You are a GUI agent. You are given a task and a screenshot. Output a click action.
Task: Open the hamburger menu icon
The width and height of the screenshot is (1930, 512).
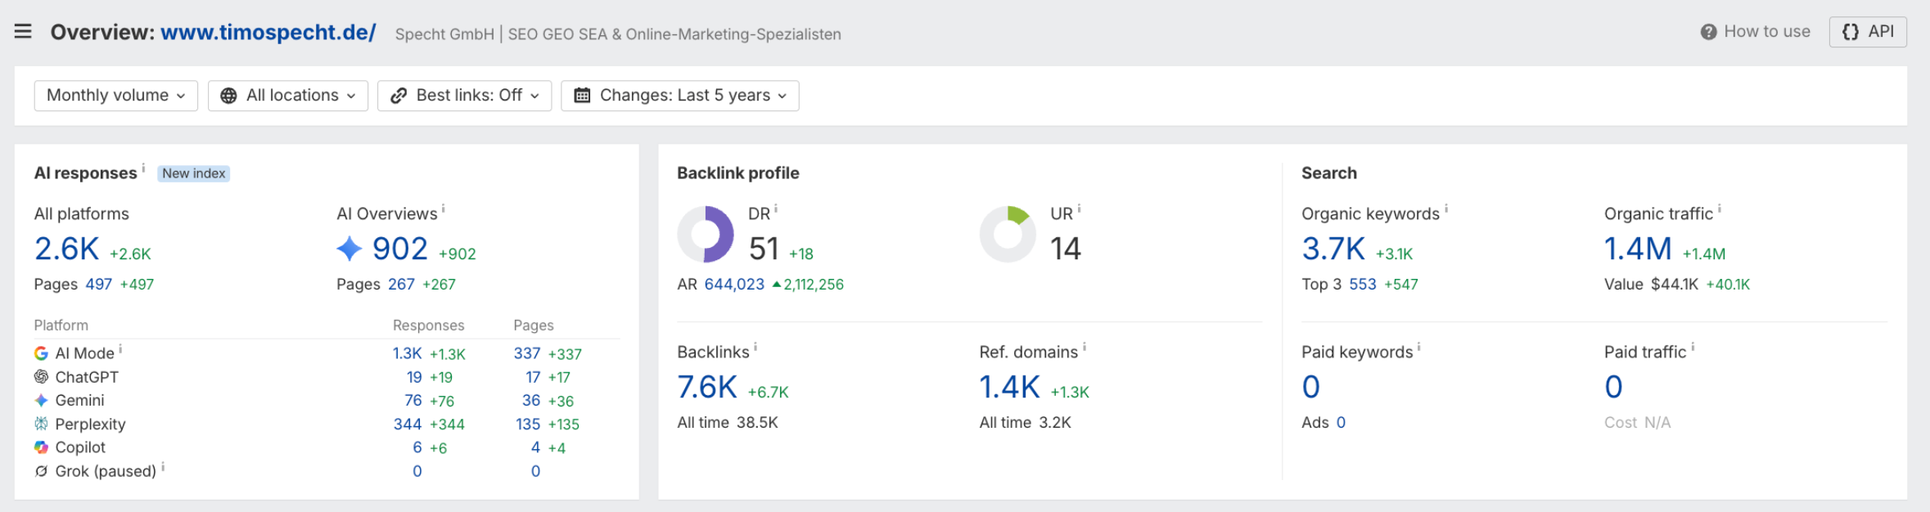[x=23, y=32]
